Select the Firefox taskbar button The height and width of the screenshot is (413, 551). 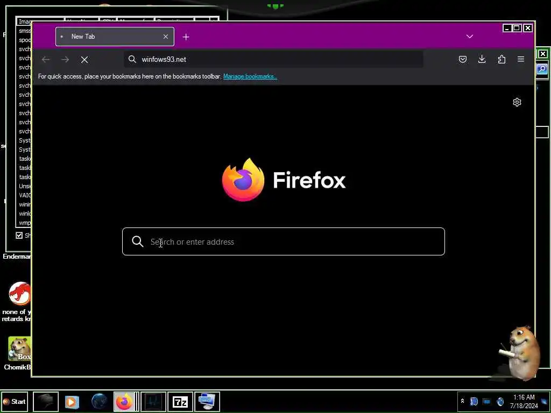pos(124,401)
